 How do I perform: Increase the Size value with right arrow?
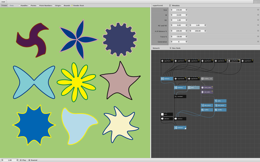click(186, 10)
